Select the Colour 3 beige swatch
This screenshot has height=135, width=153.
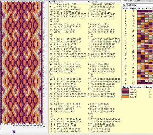pos(125,94)
